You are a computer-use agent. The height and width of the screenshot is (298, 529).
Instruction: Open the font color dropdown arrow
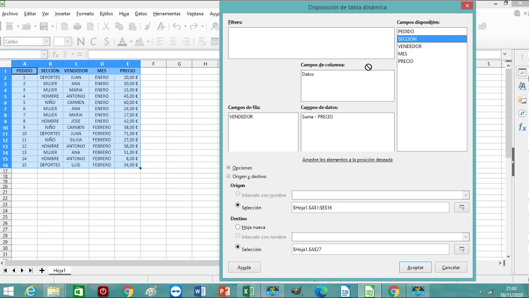click(x=130, y=41)
